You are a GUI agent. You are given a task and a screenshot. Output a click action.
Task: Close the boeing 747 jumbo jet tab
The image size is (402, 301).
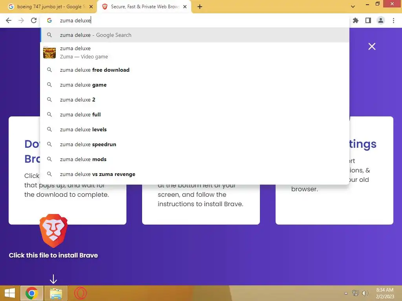[x=91, y=7]
